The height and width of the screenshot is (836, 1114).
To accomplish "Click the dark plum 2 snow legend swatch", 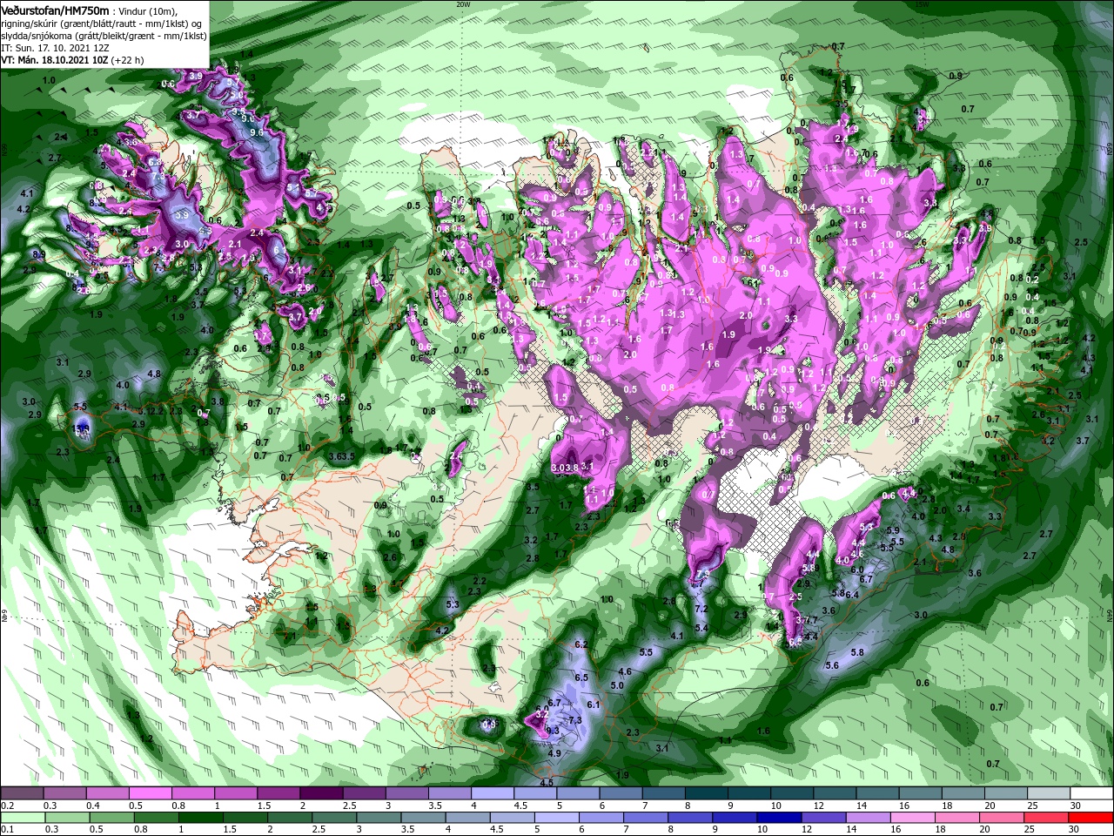I will [320, 792].
